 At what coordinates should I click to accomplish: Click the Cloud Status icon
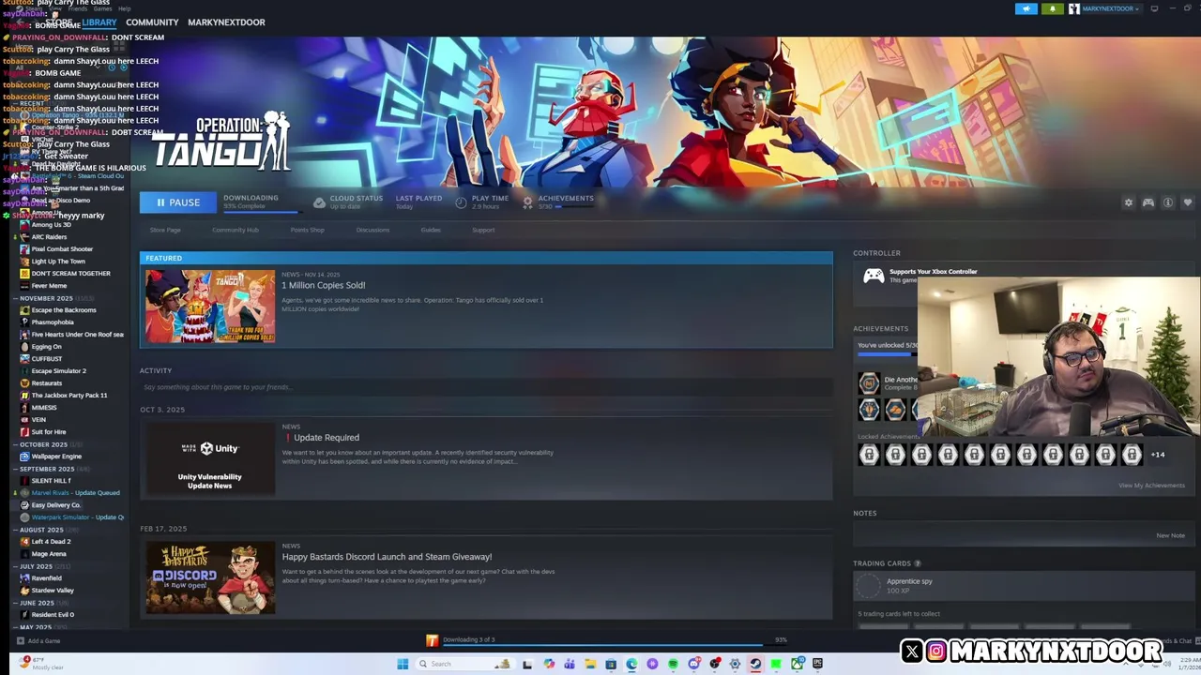point(319,202)
